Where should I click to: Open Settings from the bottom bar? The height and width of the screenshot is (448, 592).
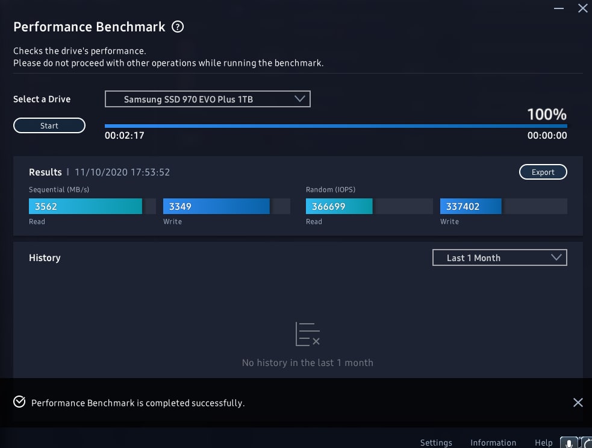[436, 443]
